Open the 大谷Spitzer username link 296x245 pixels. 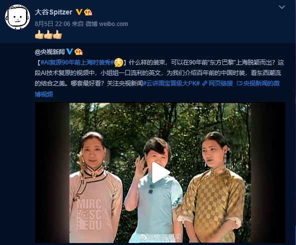54,12
